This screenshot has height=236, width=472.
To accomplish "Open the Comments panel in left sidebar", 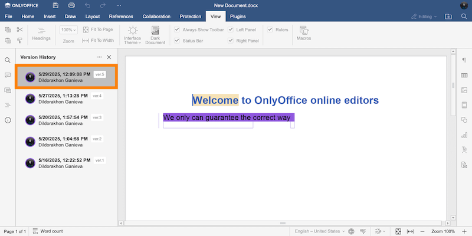I will 8,75.
